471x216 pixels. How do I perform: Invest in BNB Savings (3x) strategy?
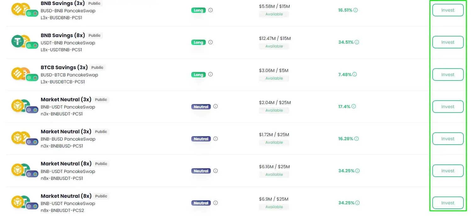[448, 10]
